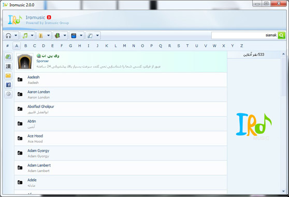Click the green refresh sidebar icon
This screenshot has height=197, width=289.
(x=8, y=57)
